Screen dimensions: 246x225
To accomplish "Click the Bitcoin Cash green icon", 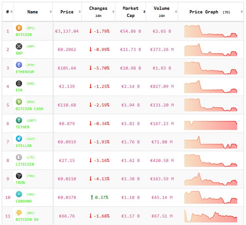I will (x=19, y=102).
